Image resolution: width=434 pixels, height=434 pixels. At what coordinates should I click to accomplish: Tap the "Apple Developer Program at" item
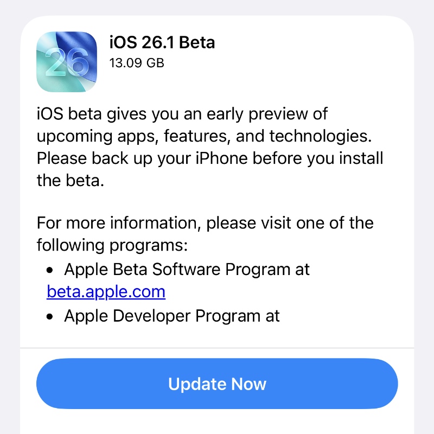(171, 316)
